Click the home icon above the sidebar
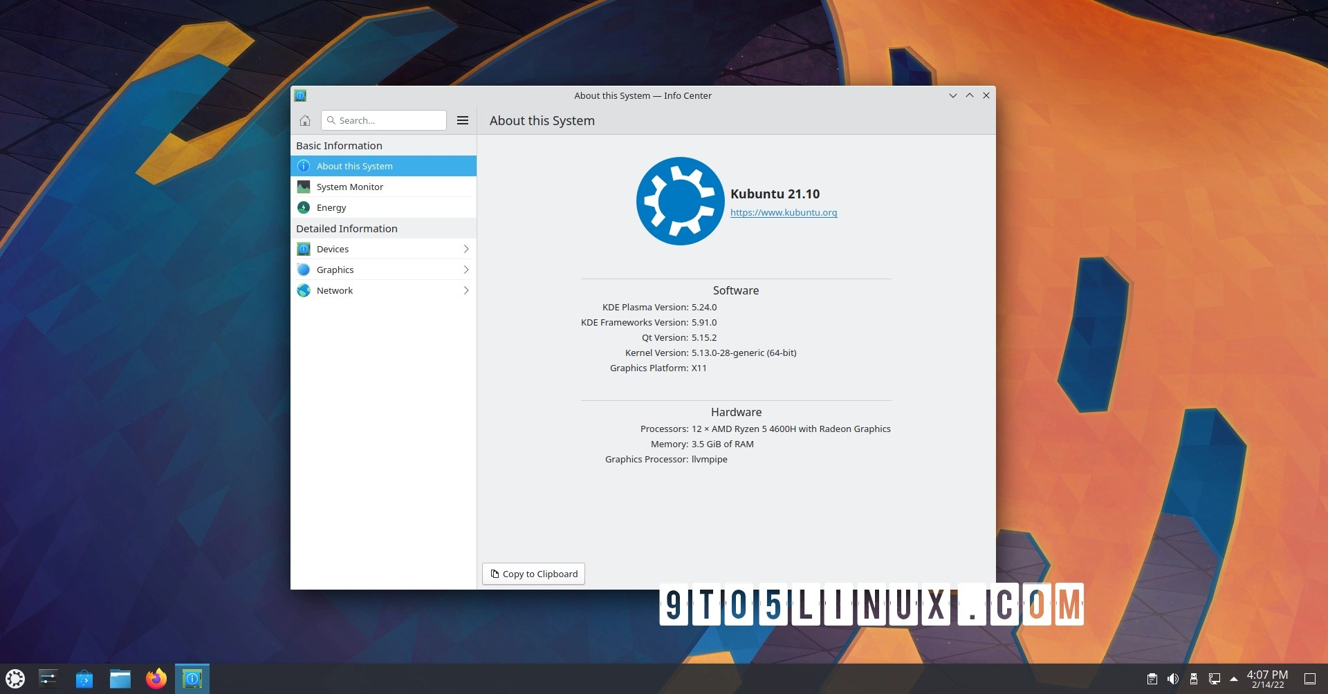 pyautogui.click(x=304, y=120)
